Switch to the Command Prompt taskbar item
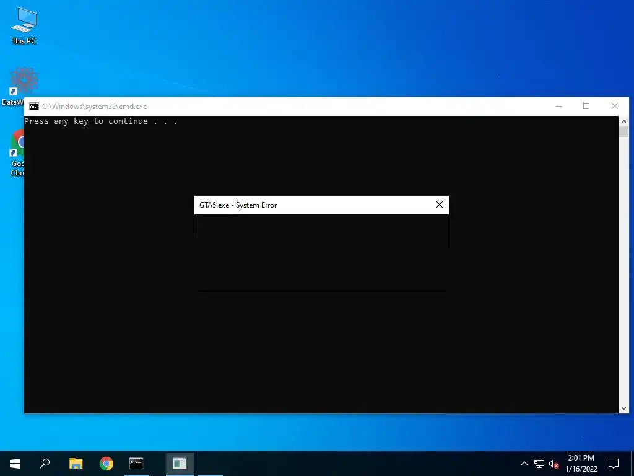Image resolution: width=634 pixels, height=476 pixels. 136,464
